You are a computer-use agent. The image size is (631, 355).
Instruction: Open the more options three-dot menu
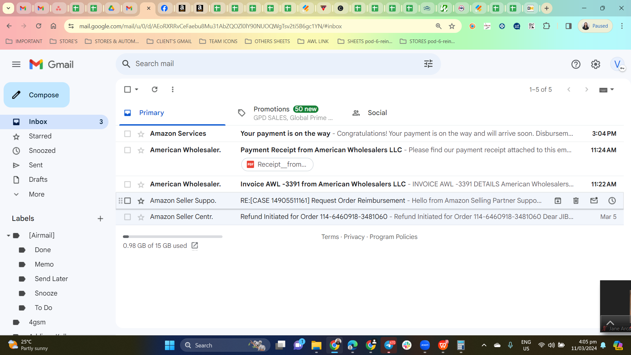pos(173,89)
